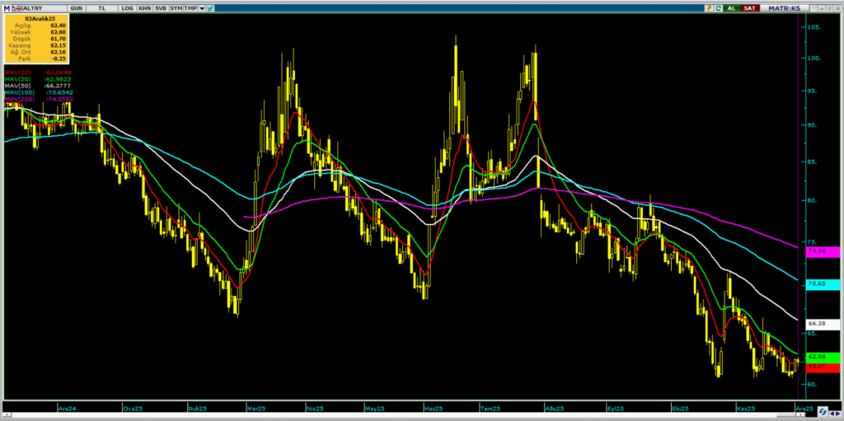Open the GUN period selector

[x=77, y=7]
